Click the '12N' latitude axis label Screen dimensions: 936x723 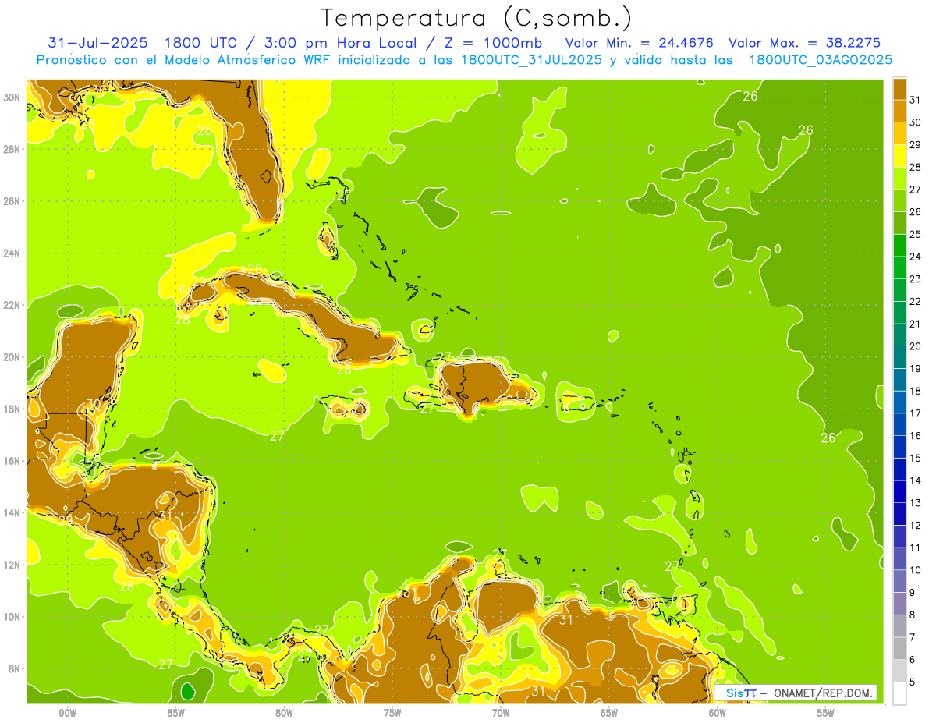[12, 565]
